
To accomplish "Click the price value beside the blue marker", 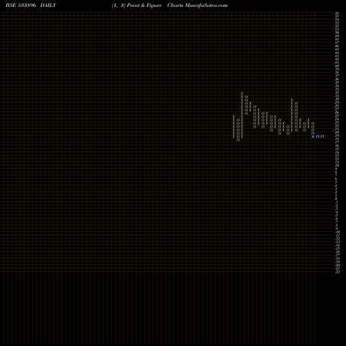I will (320, 136).
